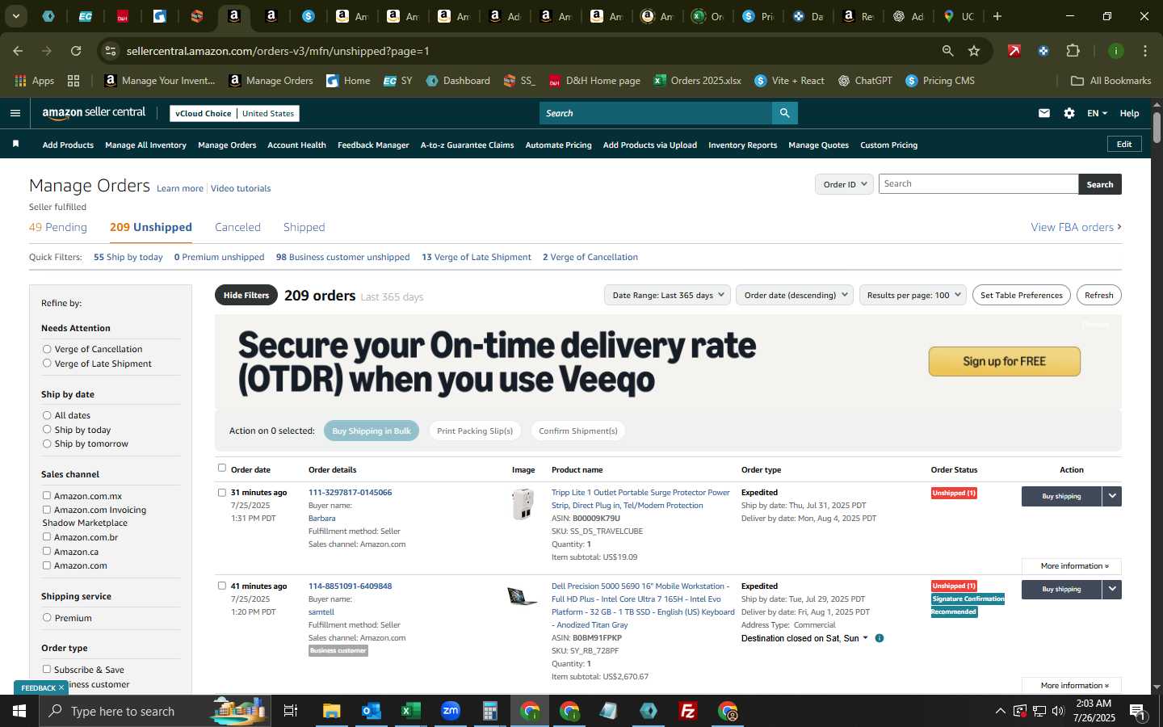This screenshot has height=727, width=1163.
Task: Open the Order date (descending) sort dropdown
Action: point(795,295)
